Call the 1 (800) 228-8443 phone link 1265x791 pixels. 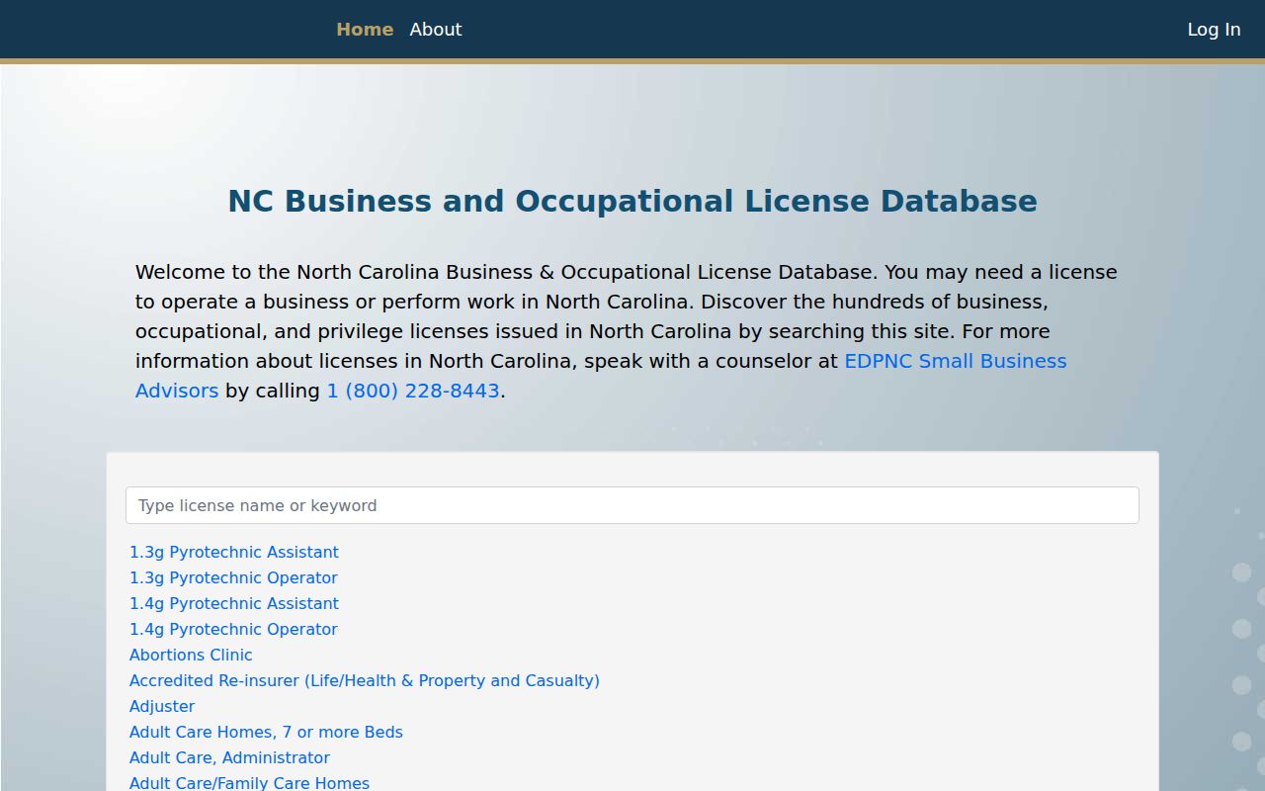[x=413, y=391]
